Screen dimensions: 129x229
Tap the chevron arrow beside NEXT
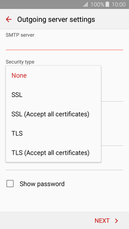tap(116, 221)
